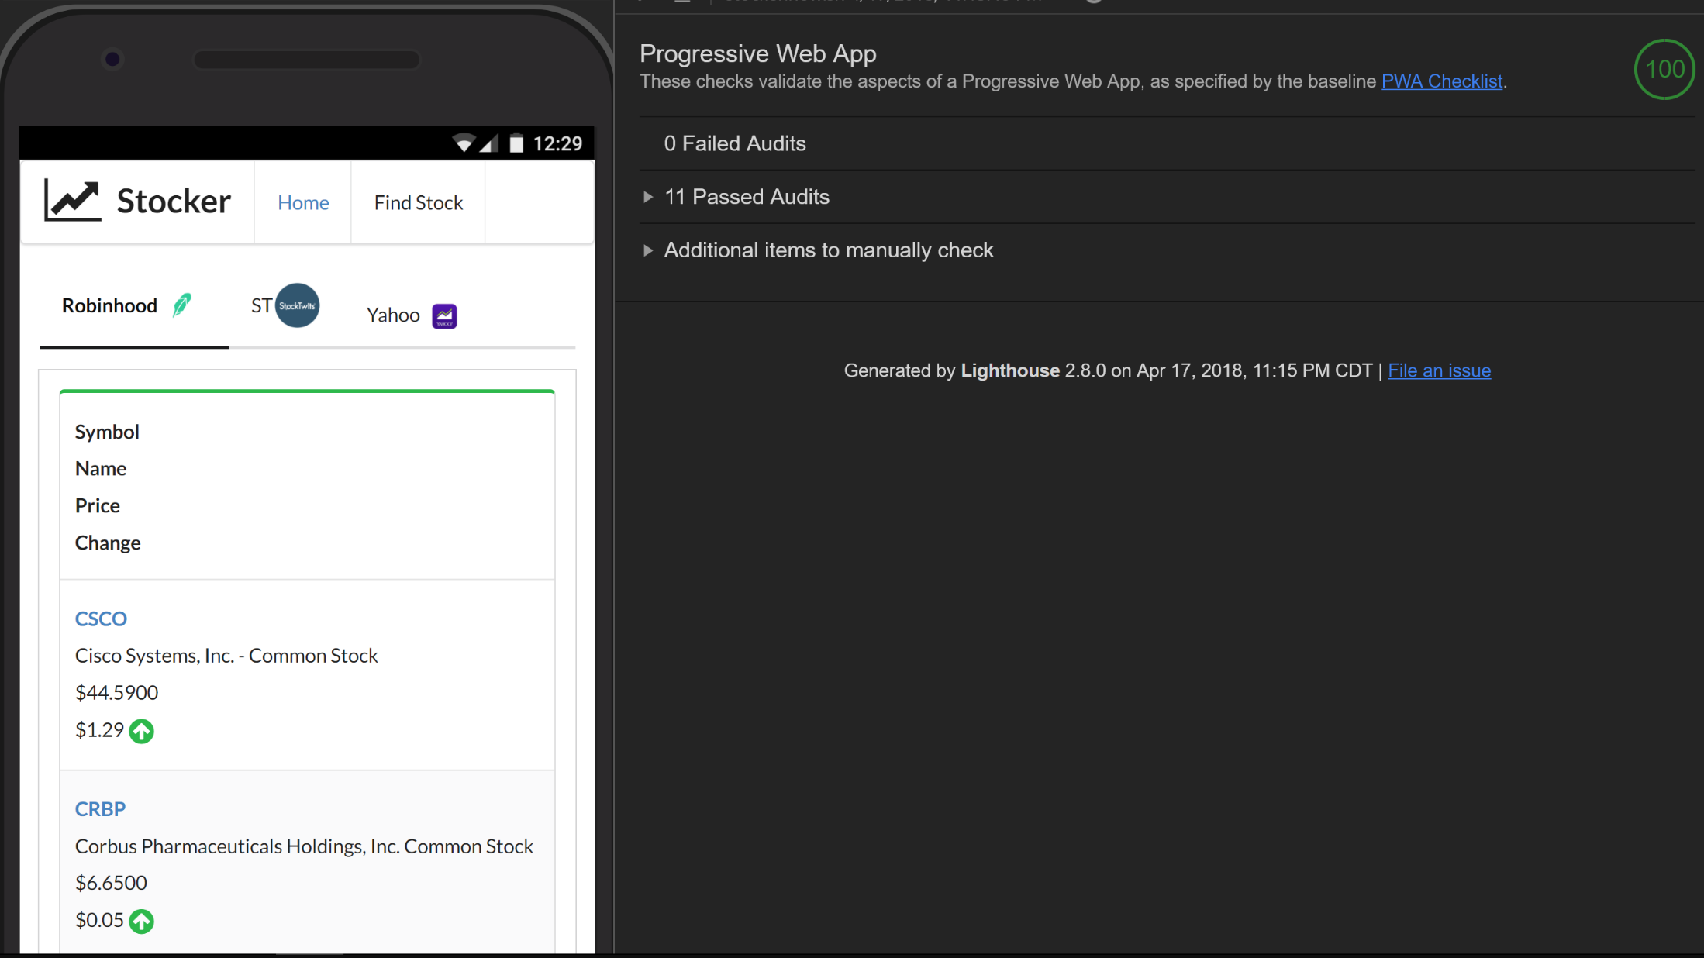
Task: Click the purple Yahoo Finance icon
Action: (444, 316)
